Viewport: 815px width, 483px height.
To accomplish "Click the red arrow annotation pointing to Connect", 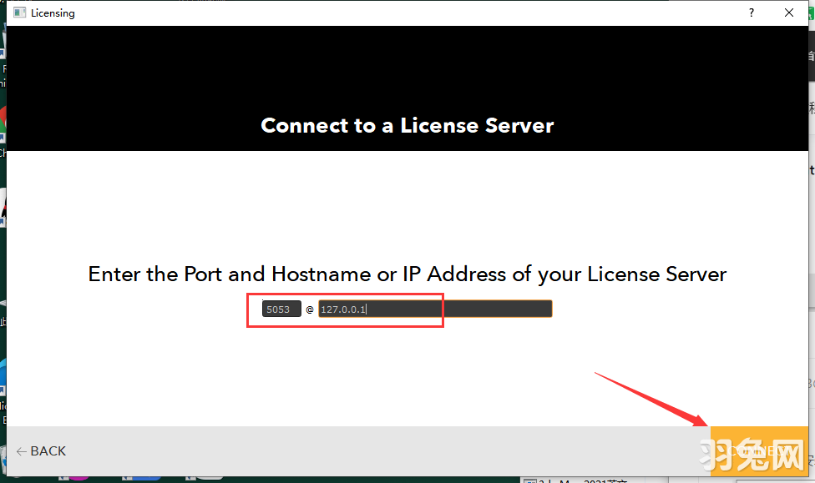I will [x=651, y=399].
